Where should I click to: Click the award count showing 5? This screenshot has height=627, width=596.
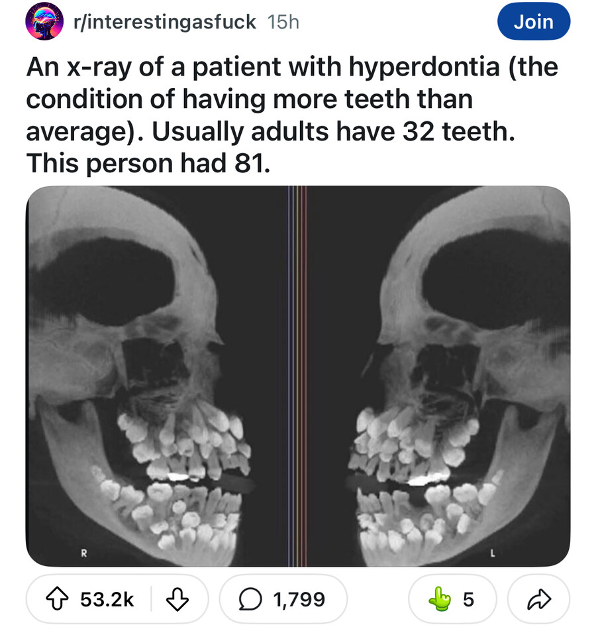(468, 599)
